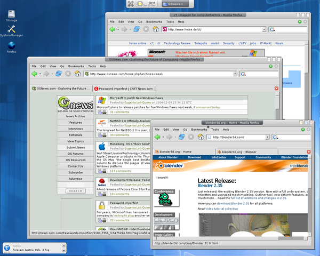Switch to blender3d.org :: Blender tab
The image size is (320, 256).
click(x=246, y=152)
